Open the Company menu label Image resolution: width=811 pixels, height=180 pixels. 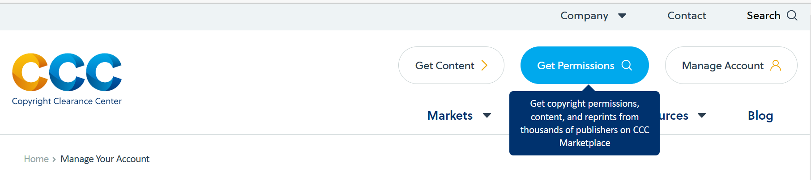tap(584, 16)
